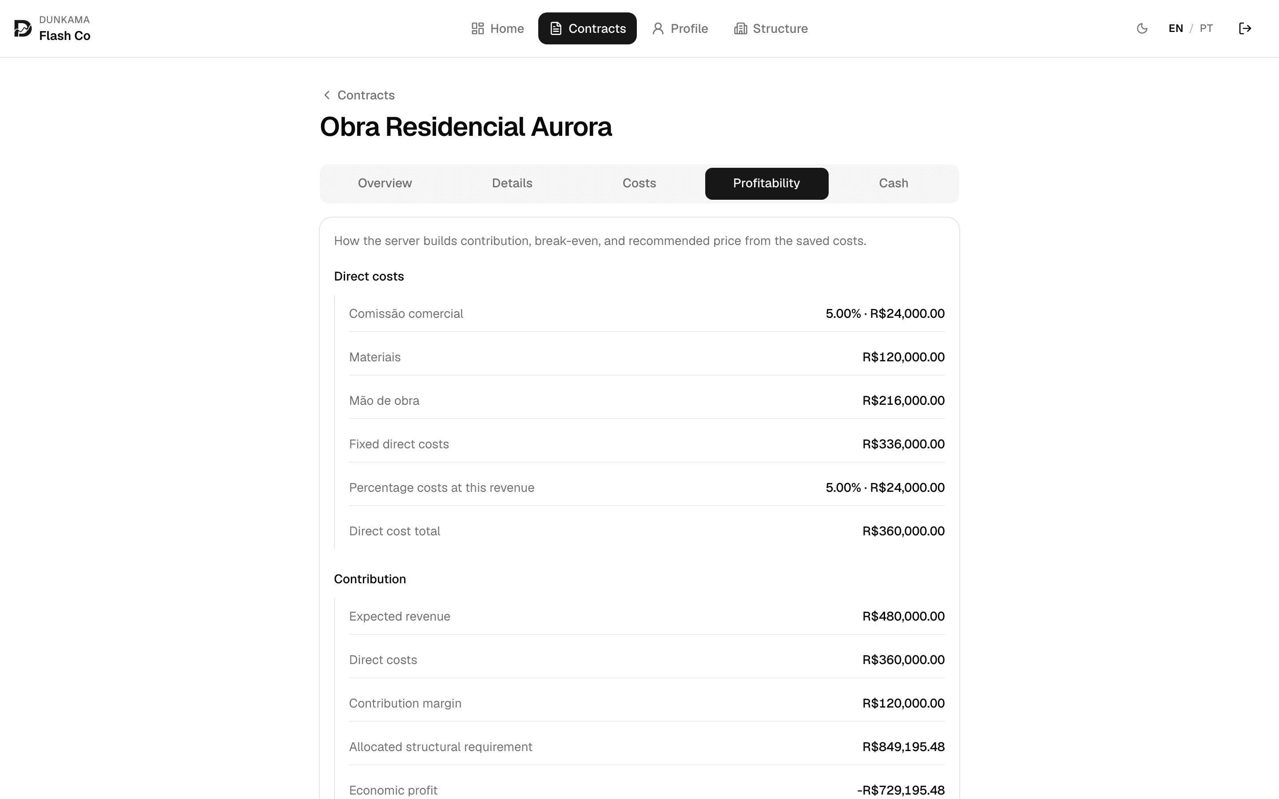The height and width of the screenshot is (799, 1279).
Task: Toggle dark mode with the moon icon
Action: point(1142,28)
